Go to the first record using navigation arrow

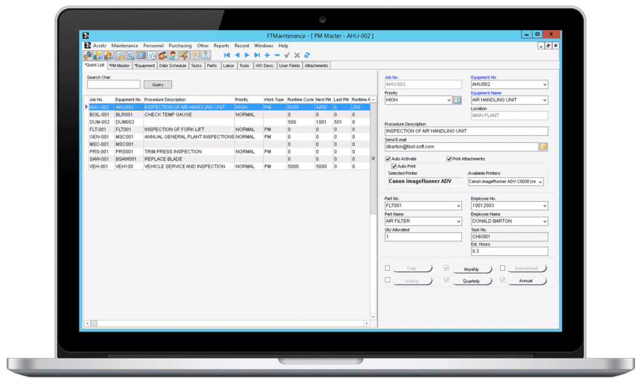coord(227,55)
